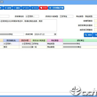Focus the 按编号查询 search field
97x97 pixels.
[96, 21]
